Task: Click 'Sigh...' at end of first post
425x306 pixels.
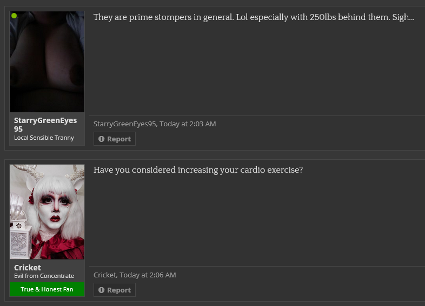Action: 403,17
